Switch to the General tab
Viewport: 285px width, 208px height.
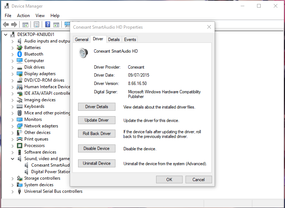[x=82, y=40]
